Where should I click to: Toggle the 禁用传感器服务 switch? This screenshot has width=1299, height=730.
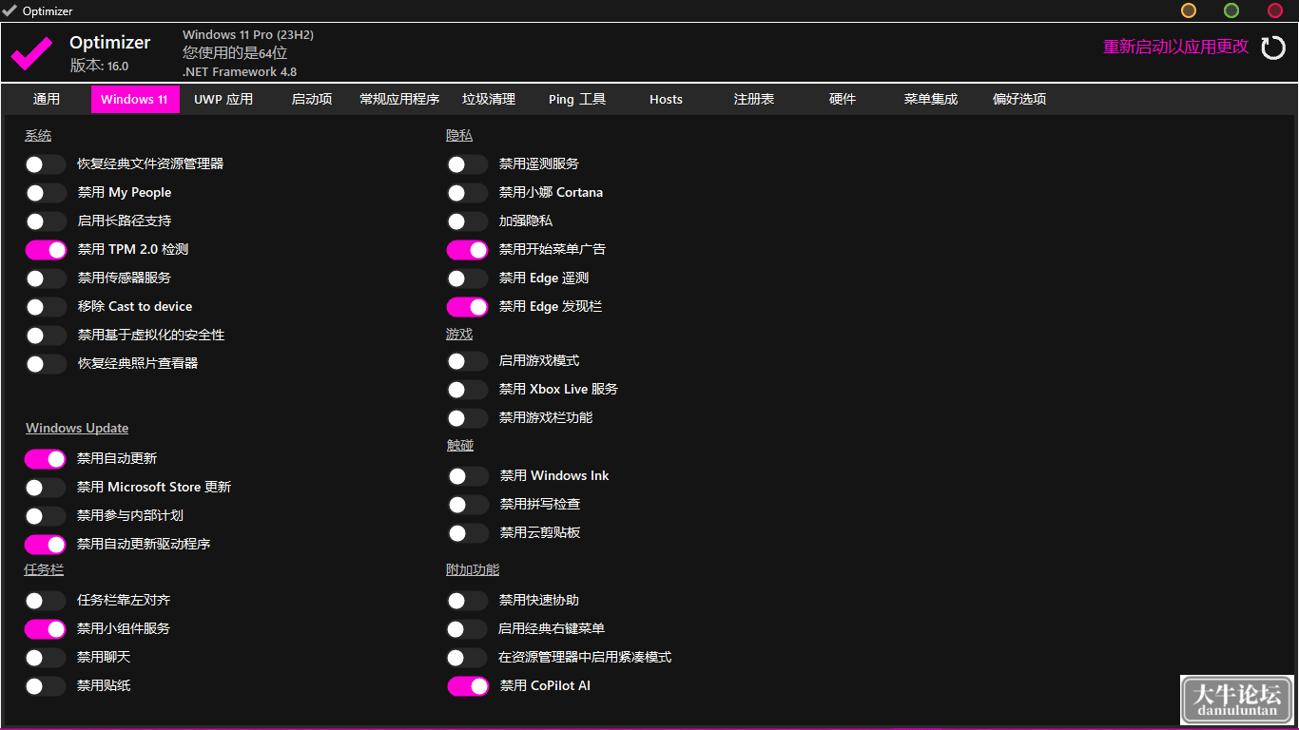coord(46,279)
